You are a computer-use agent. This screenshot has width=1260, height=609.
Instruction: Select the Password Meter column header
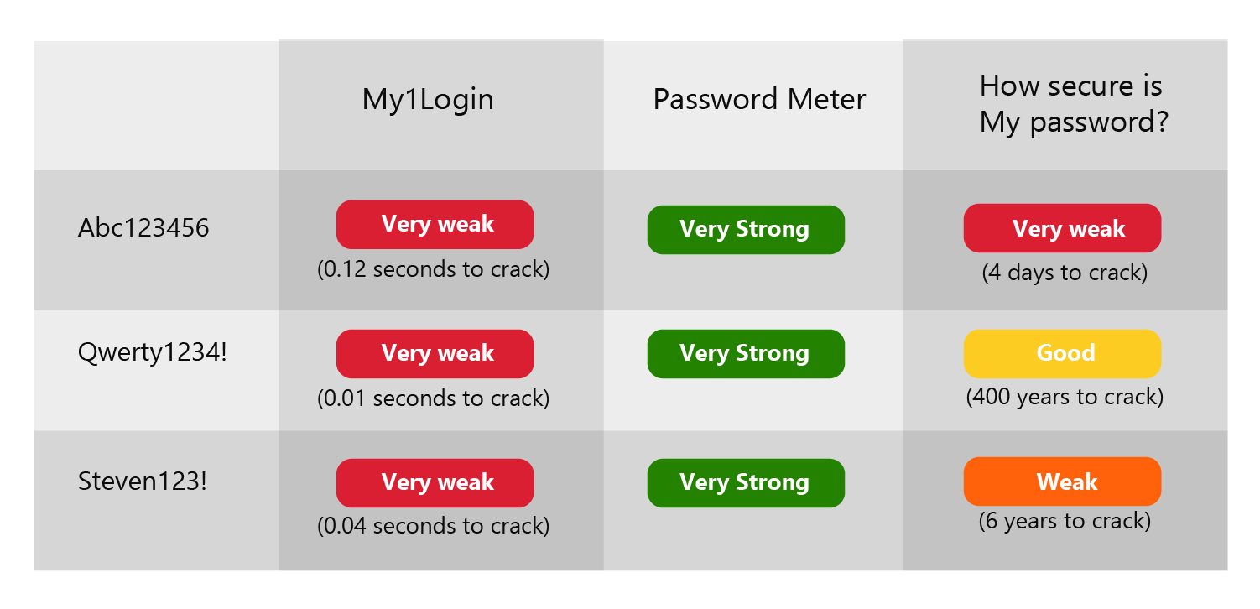pyautogui.click(x=759, y=100)
